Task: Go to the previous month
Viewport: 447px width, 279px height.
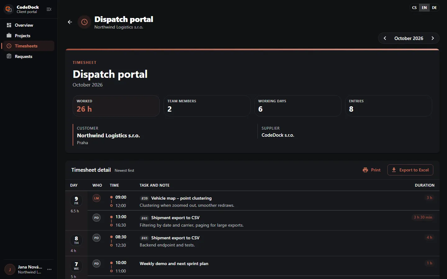Action: pyautogui.click(x=385, y=38)
